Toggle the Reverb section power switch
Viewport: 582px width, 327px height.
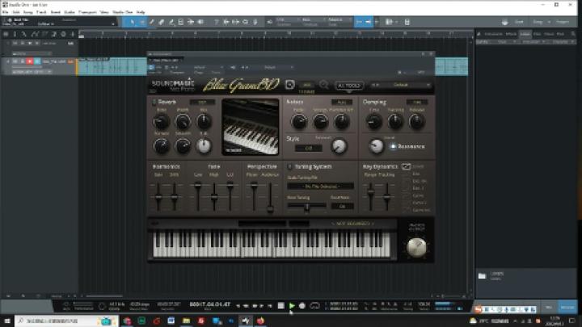(154, 102)
